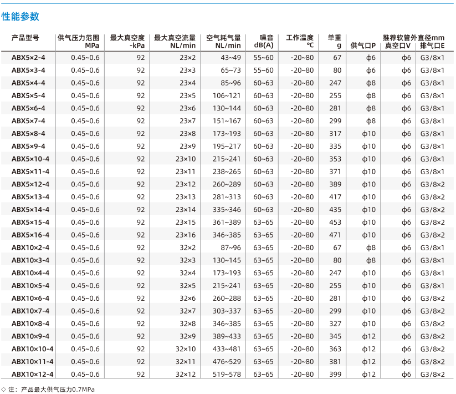Select the 工作温度 ℃ column header
Image resolution: width=456 pixels, height=394 pixels.
(300, 42)
